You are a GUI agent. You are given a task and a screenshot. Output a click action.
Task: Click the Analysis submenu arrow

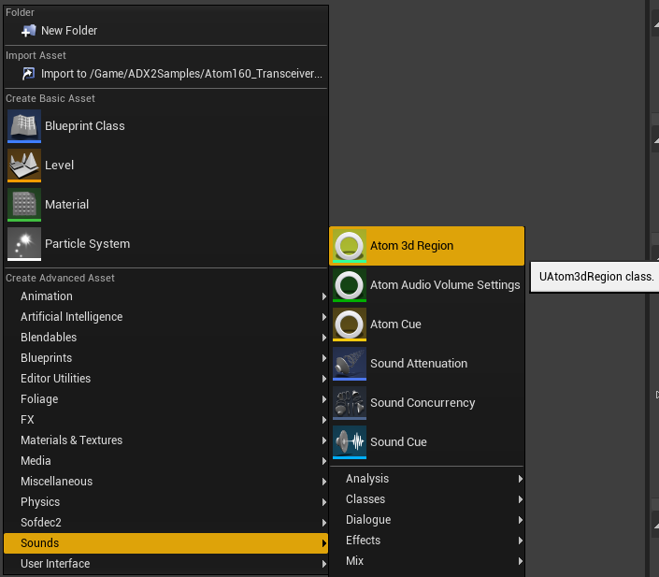(521, 479)
